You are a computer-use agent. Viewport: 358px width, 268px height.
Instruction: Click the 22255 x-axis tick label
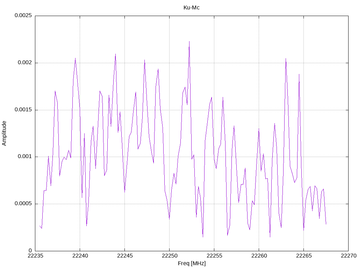pos(214,256)
